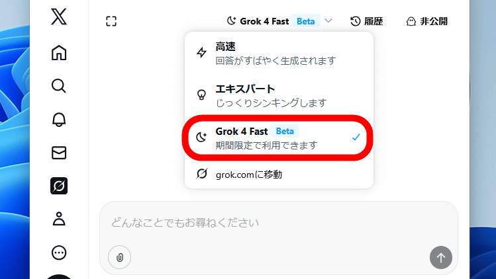The height and width of the screenshot is (279, 496).
Task: Open Messages envelope icon
Action: tap(59, 153)
